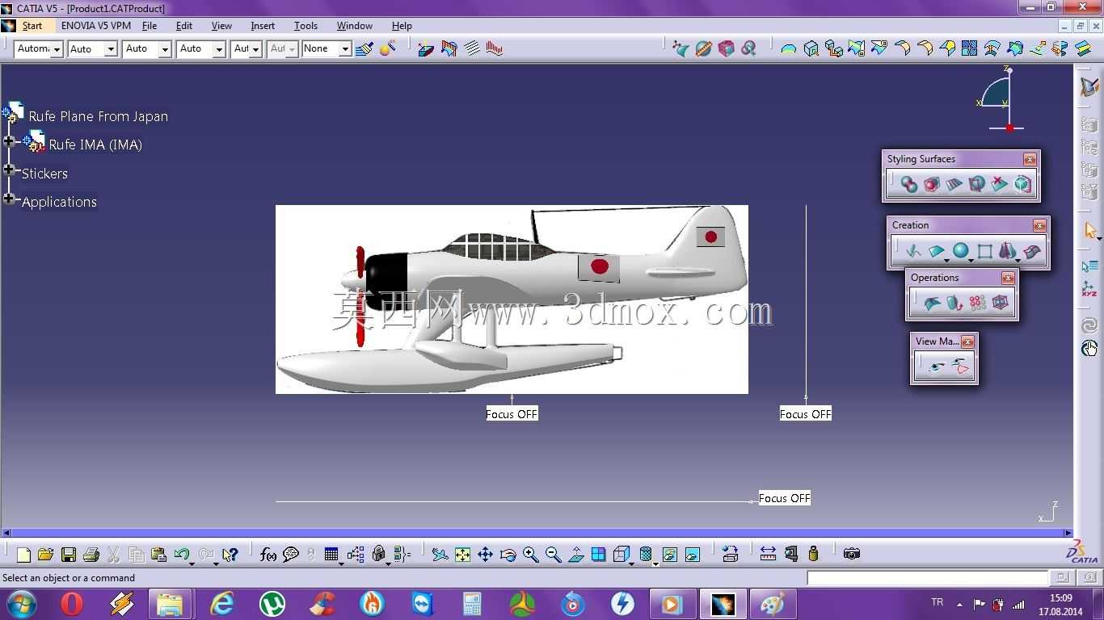Open the Tools menu
The width and height of the screenshot is (1104, 620).
click(x=305, y=26)
